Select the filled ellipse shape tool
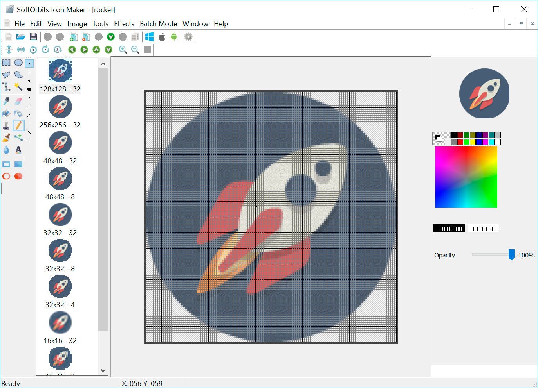The width and height of the screenshot is (538, 388). click(x=18, y=176)
